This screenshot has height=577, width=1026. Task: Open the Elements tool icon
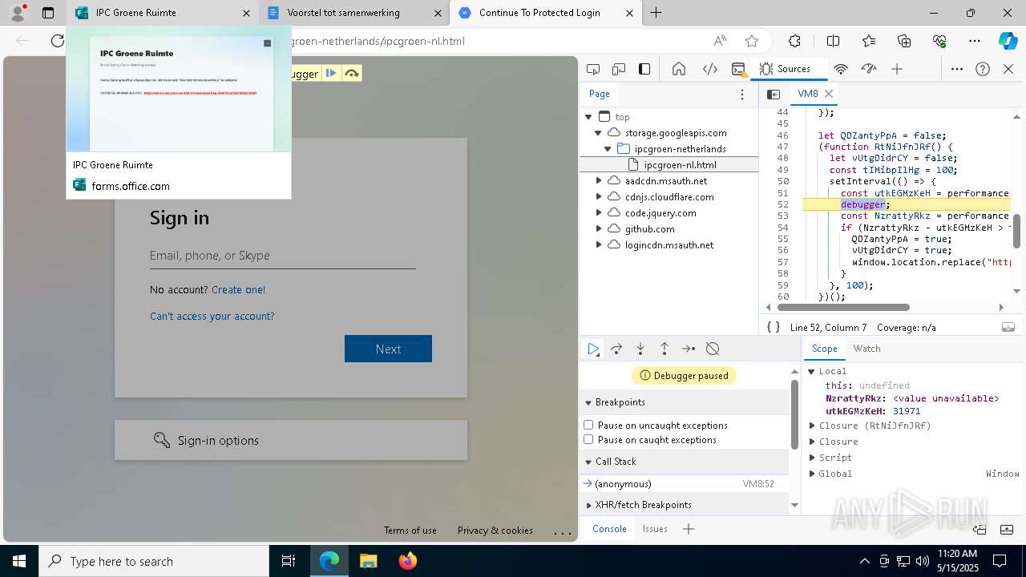pyautogui.click(x=710, y=69)
